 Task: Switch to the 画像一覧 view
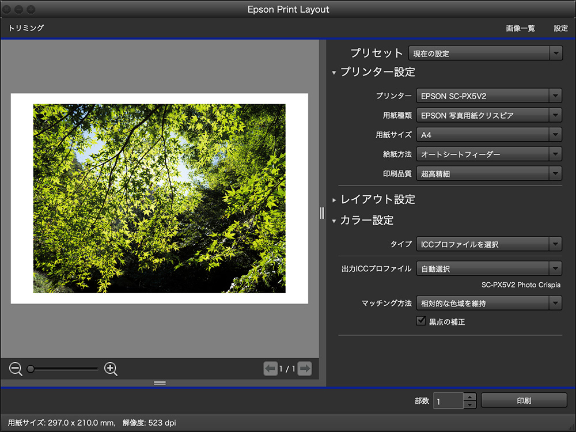520,28
